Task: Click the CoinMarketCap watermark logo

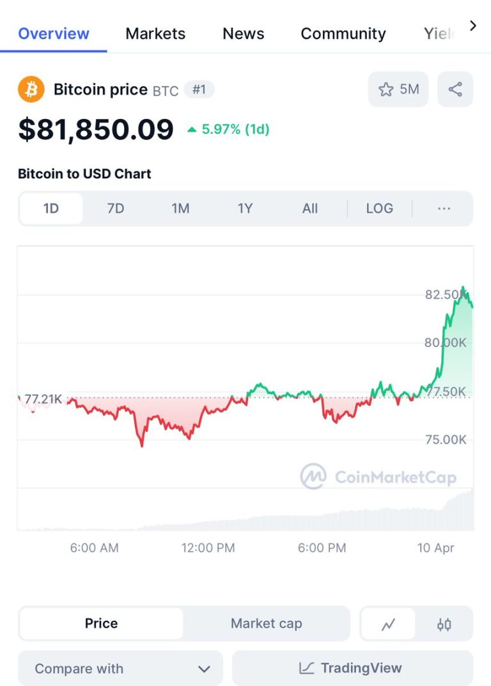Action: click(378, 476)
